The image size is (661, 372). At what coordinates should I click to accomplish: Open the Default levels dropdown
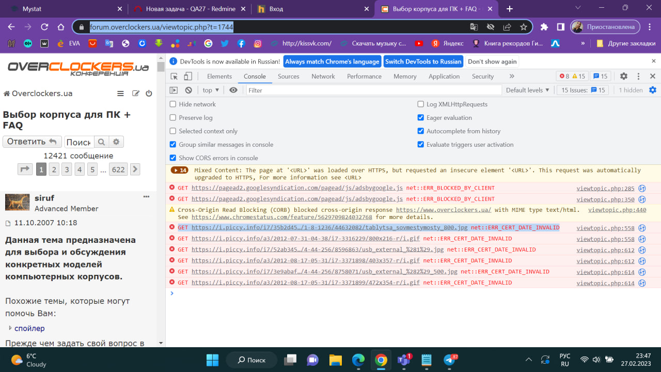click(527, 90)
